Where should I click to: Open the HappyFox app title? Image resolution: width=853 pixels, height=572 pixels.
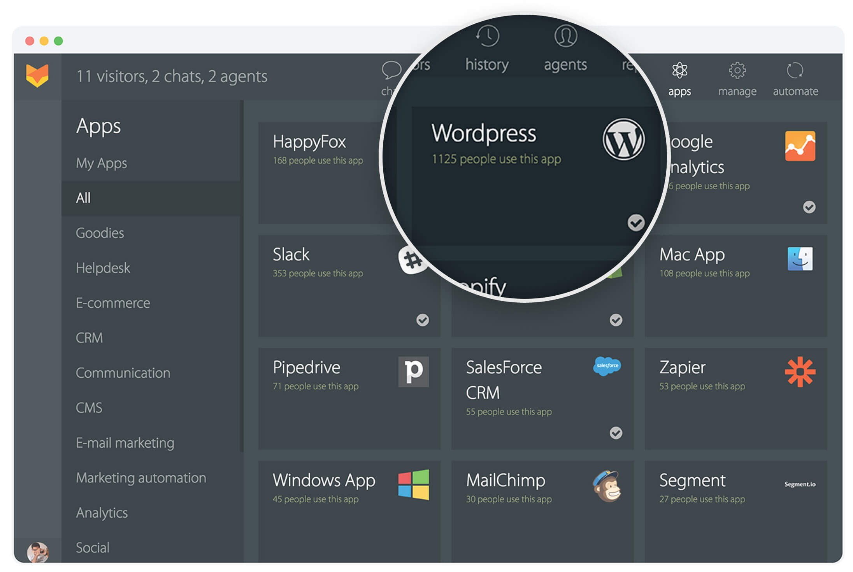click(x=309, y=142)
